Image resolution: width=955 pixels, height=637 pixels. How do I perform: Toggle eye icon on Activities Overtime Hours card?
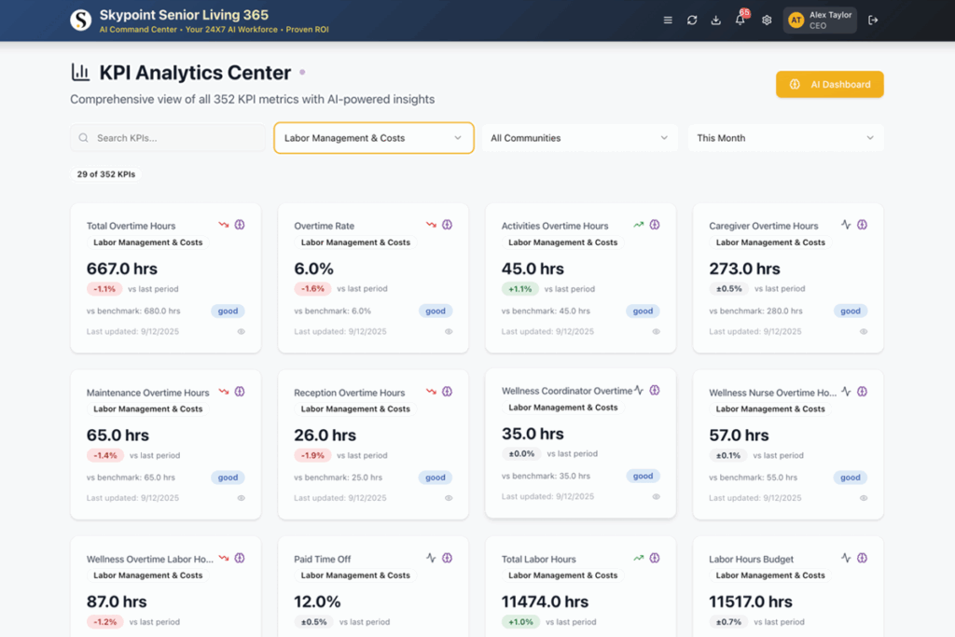coord(656,332)
